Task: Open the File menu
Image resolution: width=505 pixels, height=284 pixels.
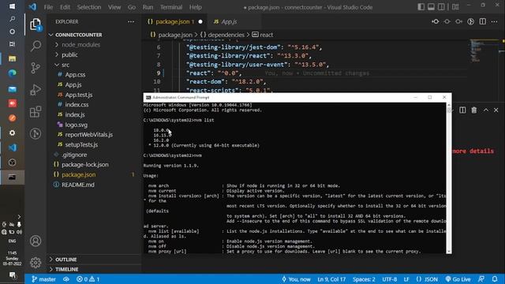Action: click(48, 7)
